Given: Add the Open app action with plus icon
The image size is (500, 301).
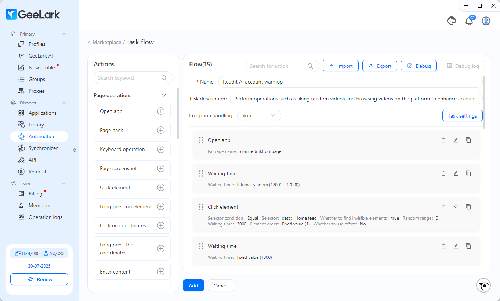Looking at the screenshot, I should pyautogui.click(x=161, y=111).
